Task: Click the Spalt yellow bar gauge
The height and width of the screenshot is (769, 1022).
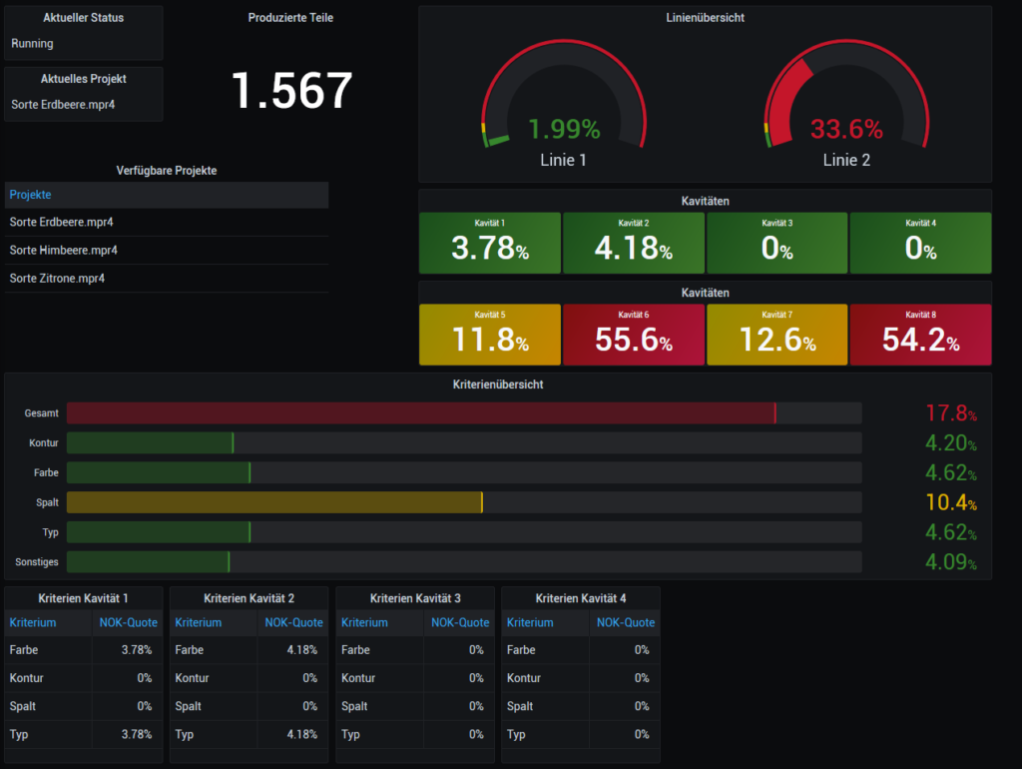Action: click(x=464, y=503)
